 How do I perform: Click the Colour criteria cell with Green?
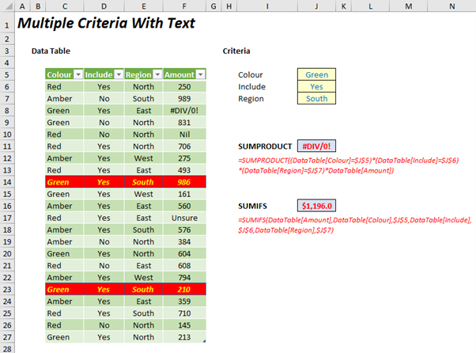tap(316, 74)
